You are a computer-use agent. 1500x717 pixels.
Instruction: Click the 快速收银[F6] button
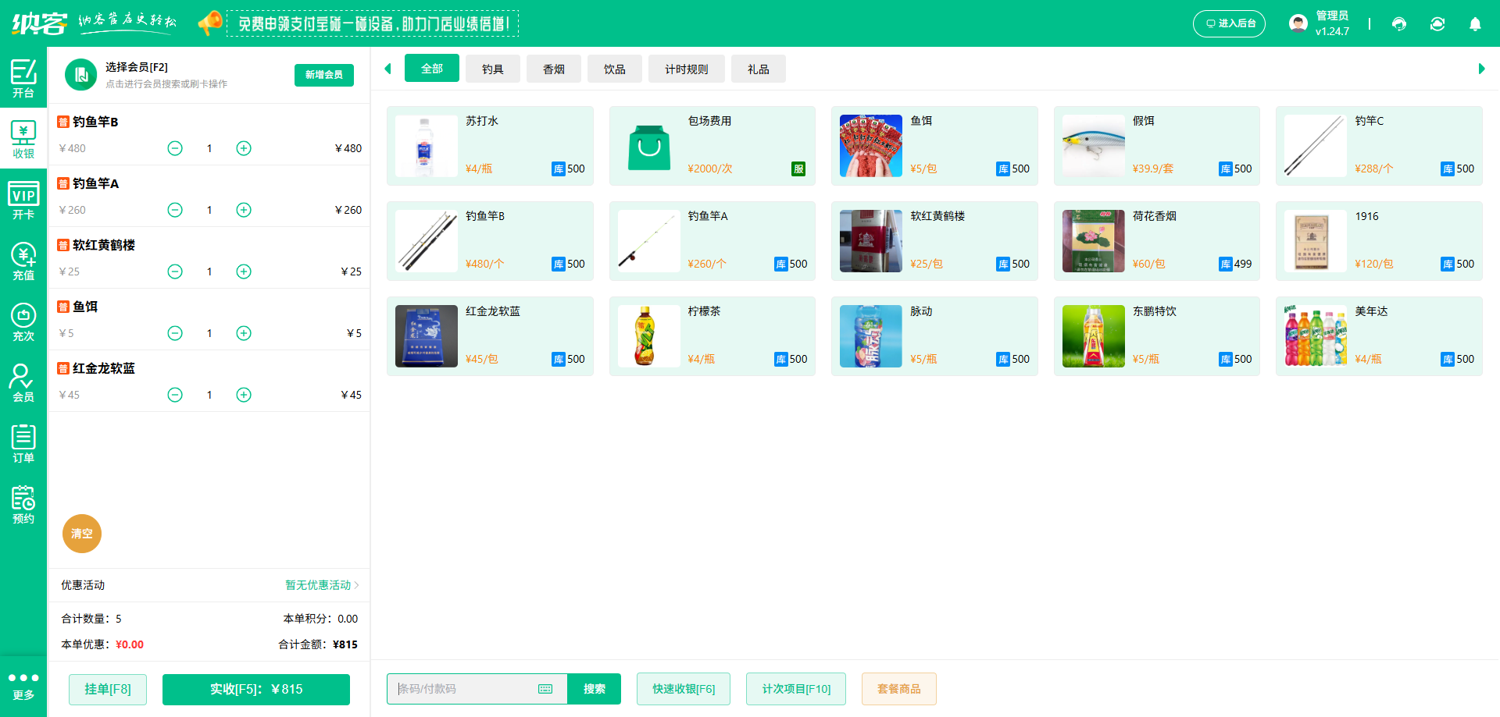click(x=684, y=689)
